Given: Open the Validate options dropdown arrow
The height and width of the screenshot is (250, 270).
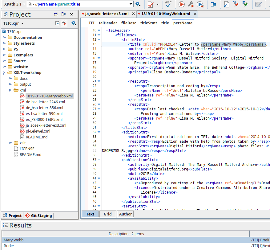Looking at the screenshot, I should pyautogui.click(x=158, y=5).
